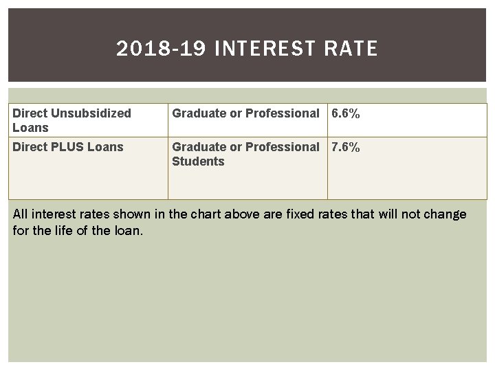
Task: Click the word 'RATE' in the title
Action: click(351, 48)
